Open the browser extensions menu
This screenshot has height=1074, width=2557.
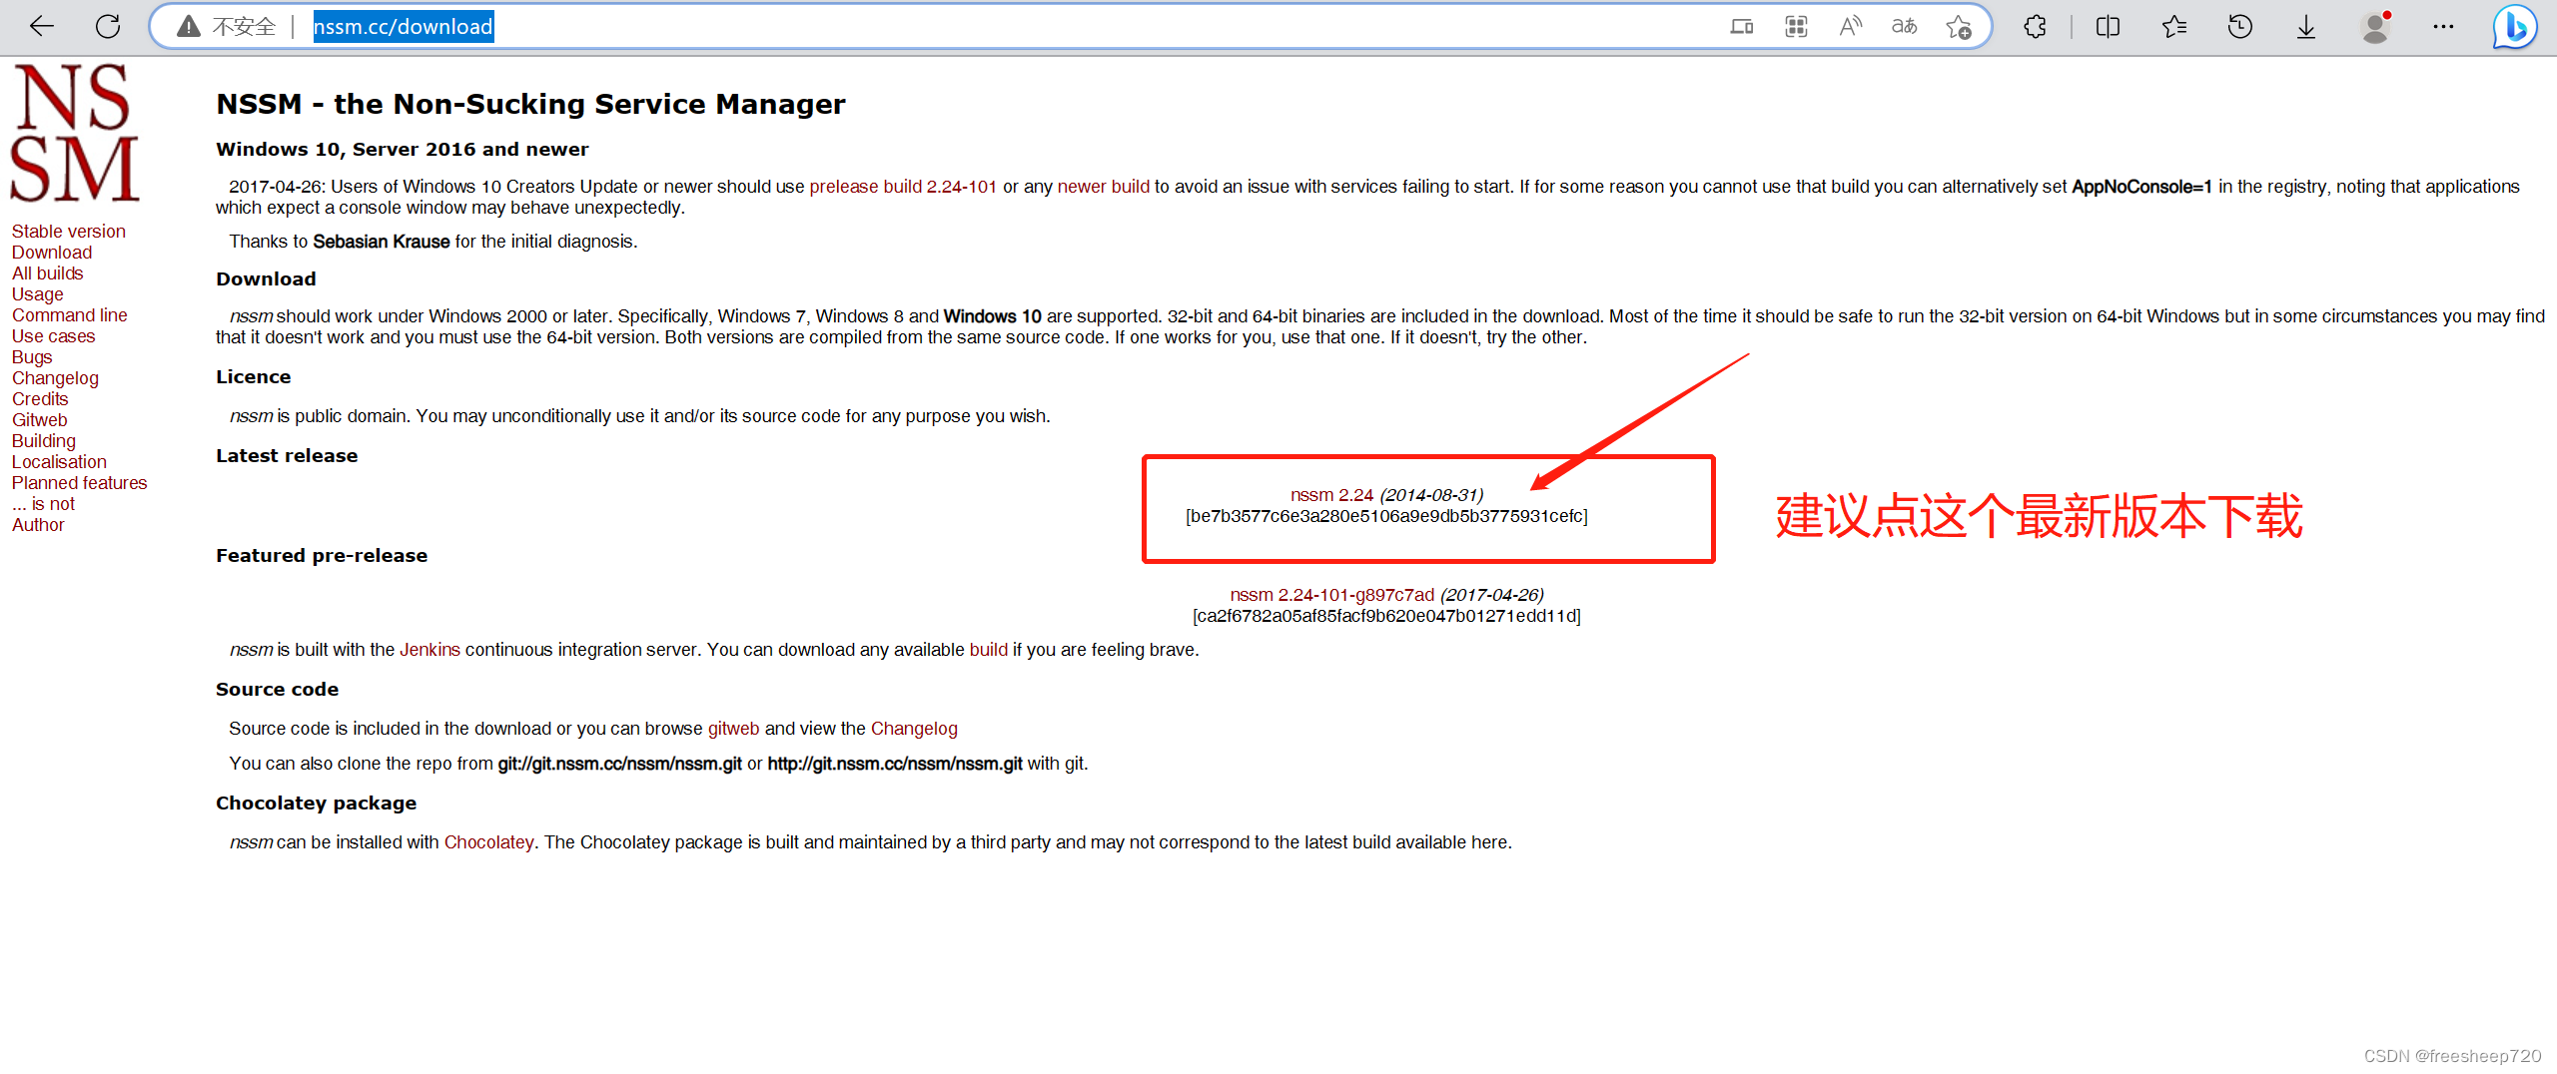point(2035,27)
